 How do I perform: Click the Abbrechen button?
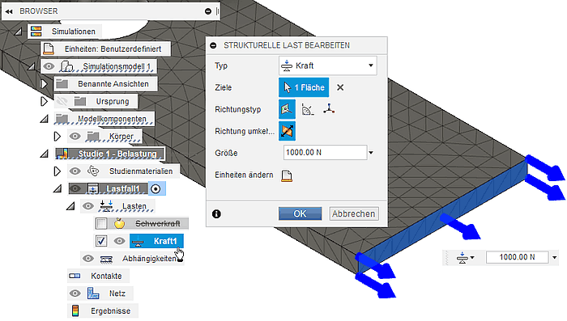[354, 213]
